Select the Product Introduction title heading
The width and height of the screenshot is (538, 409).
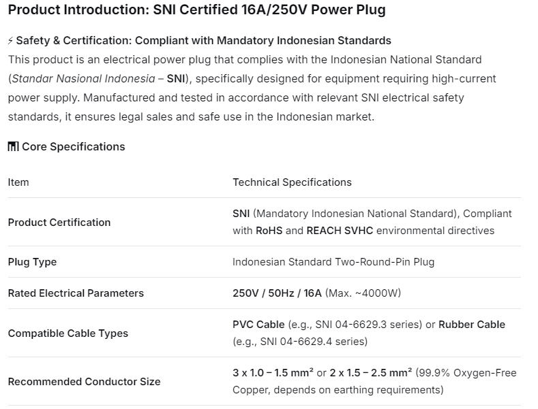point(196,10)
